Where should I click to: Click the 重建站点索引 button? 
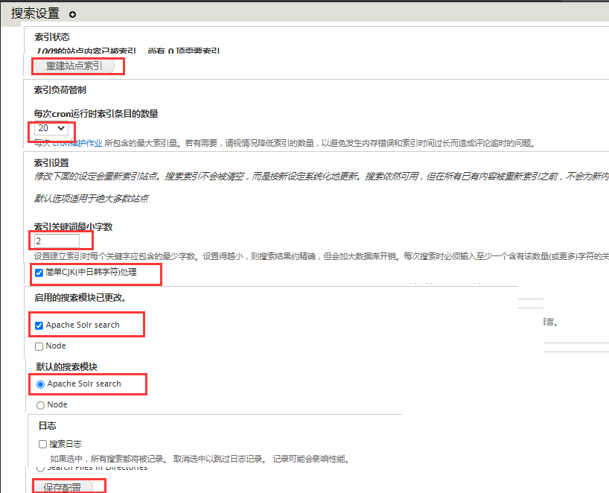click(74, 66)
